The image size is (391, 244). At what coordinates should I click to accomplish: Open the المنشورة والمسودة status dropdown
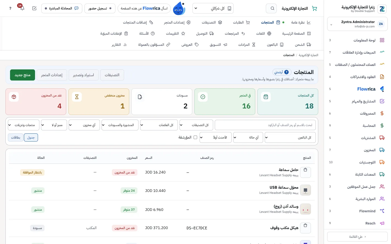pyautogui.click(x=120, y=125)
